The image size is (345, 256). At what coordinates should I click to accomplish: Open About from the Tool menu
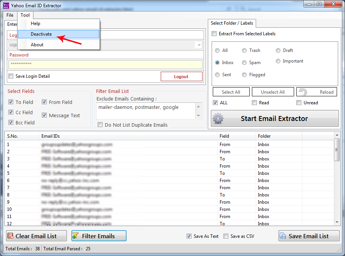tap(59, 45)
